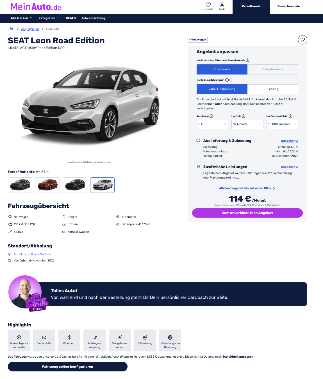
Task: Switch payment type to Leasing
Action: 273,89
